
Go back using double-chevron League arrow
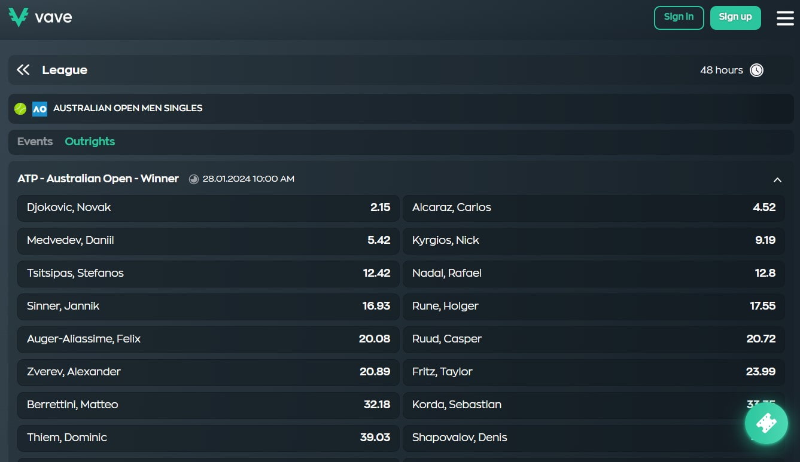pyautogui.click(x=23, y=70)
